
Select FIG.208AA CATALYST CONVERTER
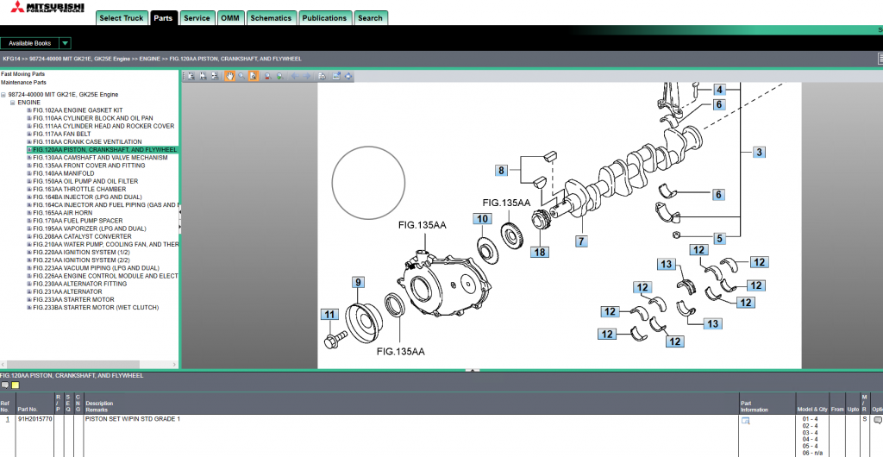[x=82, y=236]
